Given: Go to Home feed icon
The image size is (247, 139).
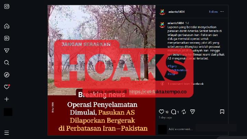Looking at the screenshot, I should pyautogui.click(x=7, y=26).
